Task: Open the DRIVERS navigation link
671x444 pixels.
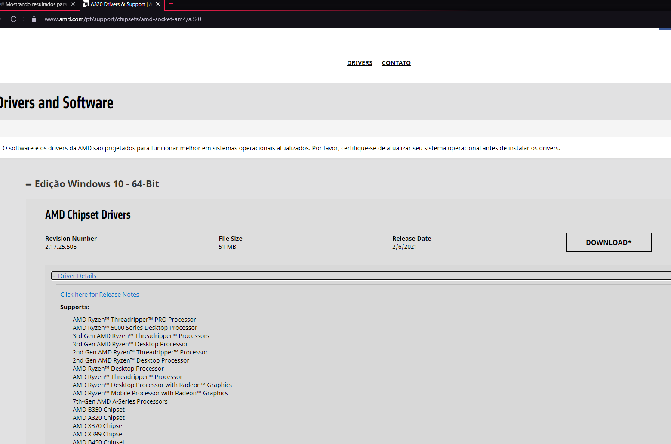Action: pos(360,63)
